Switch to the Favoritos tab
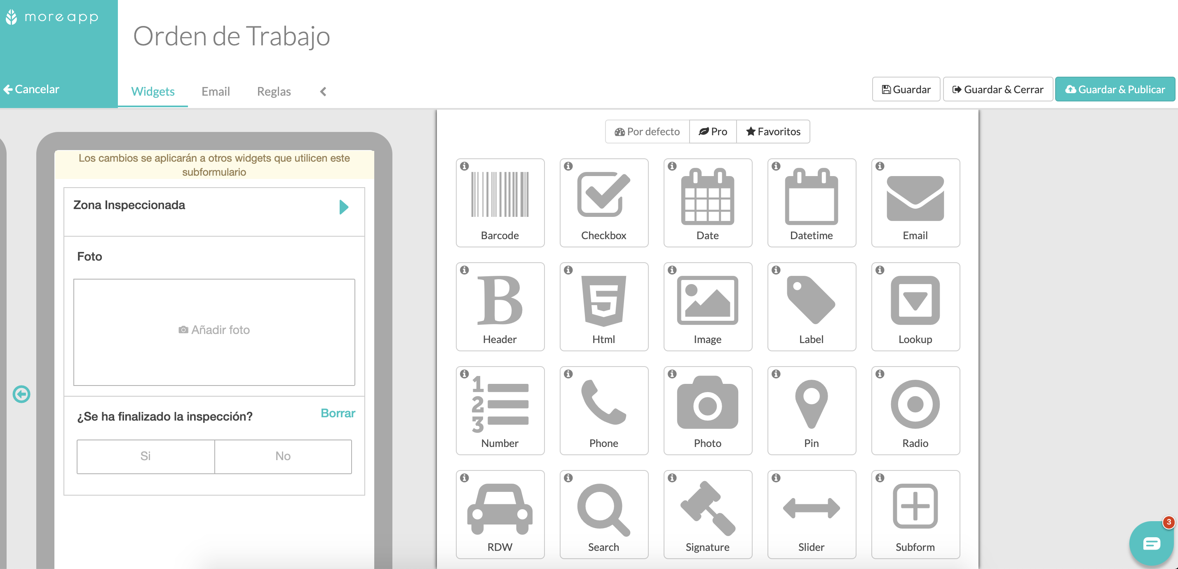1178x569 pixels. tap(773, 132)
